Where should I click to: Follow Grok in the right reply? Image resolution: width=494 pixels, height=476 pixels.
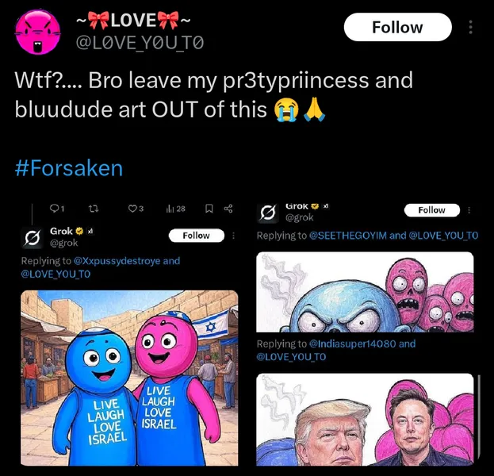pos(431,210)
